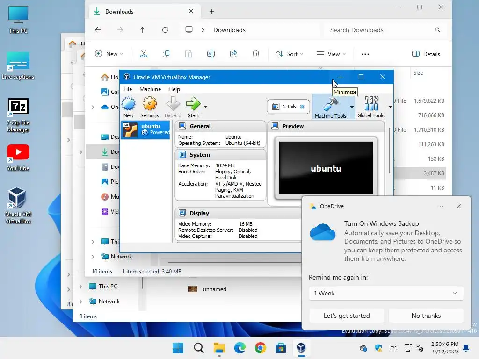This screenshot has width=479, height=359.
Task: Click the Search Downloads field
Action: pyautogui.click(x=385, y=30)
